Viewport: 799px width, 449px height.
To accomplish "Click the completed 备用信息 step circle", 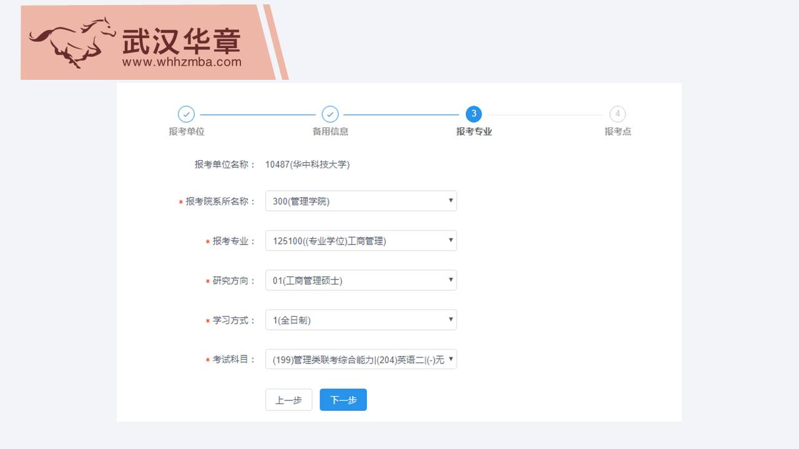I will [330, 114].
